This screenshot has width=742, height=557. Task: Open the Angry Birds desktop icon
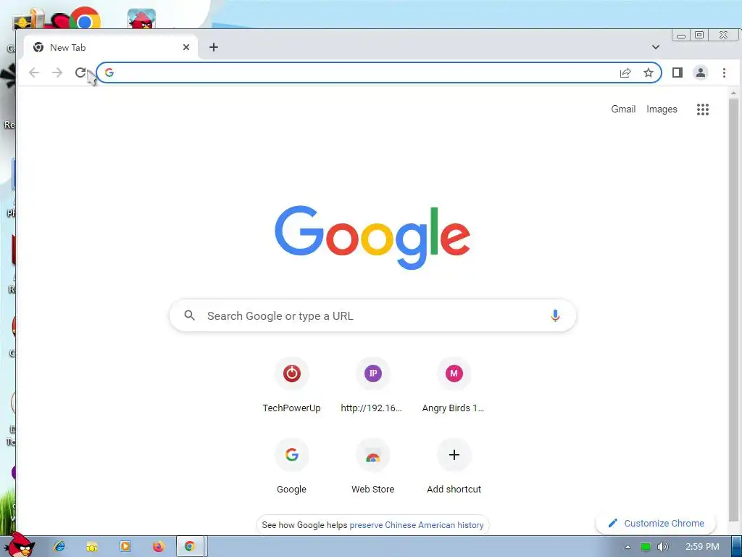141,19
